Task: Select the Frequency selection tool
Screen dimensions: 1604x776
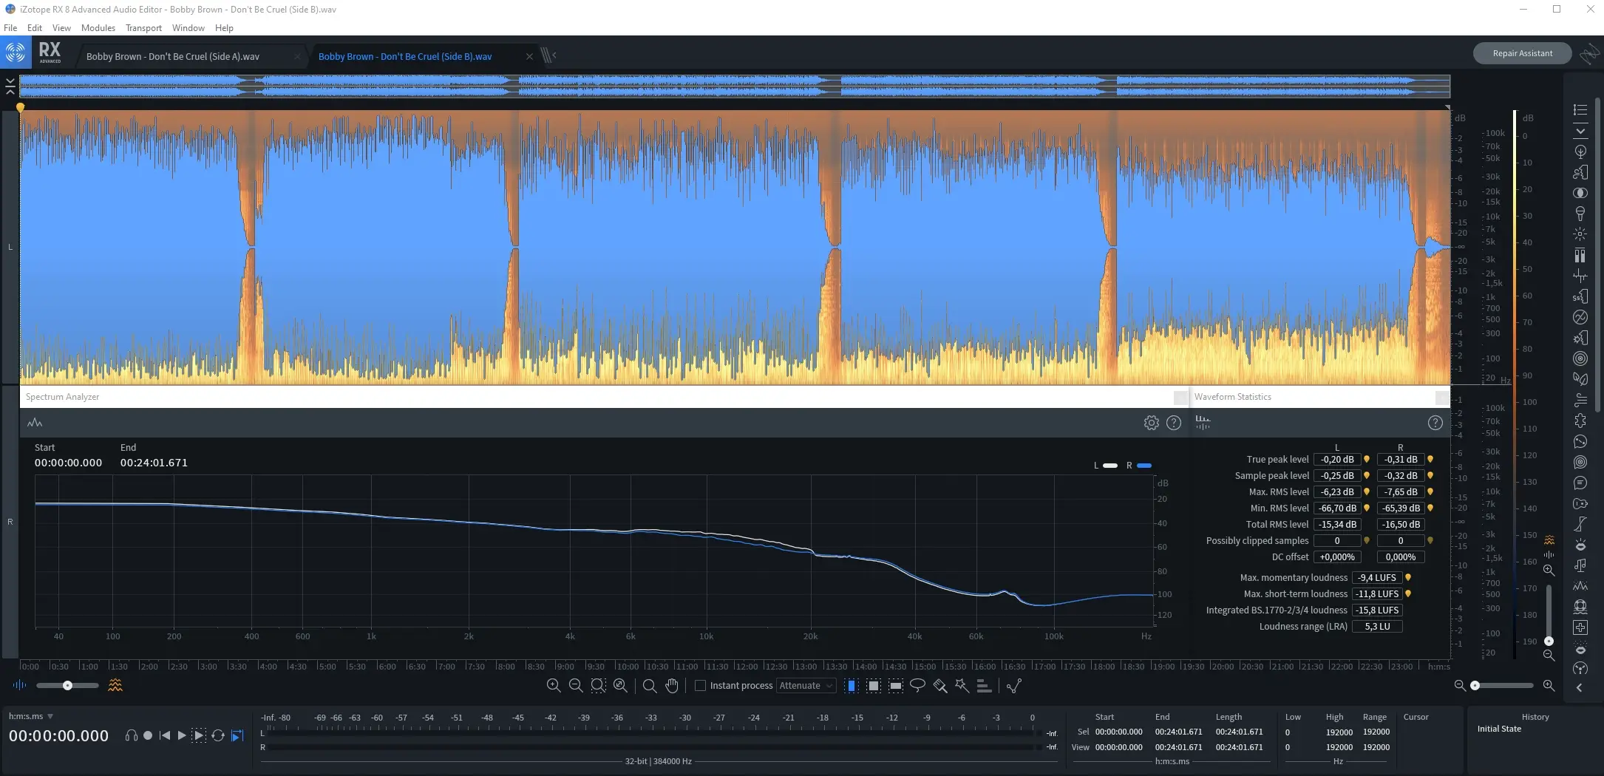Action: [x=895, y=686]
